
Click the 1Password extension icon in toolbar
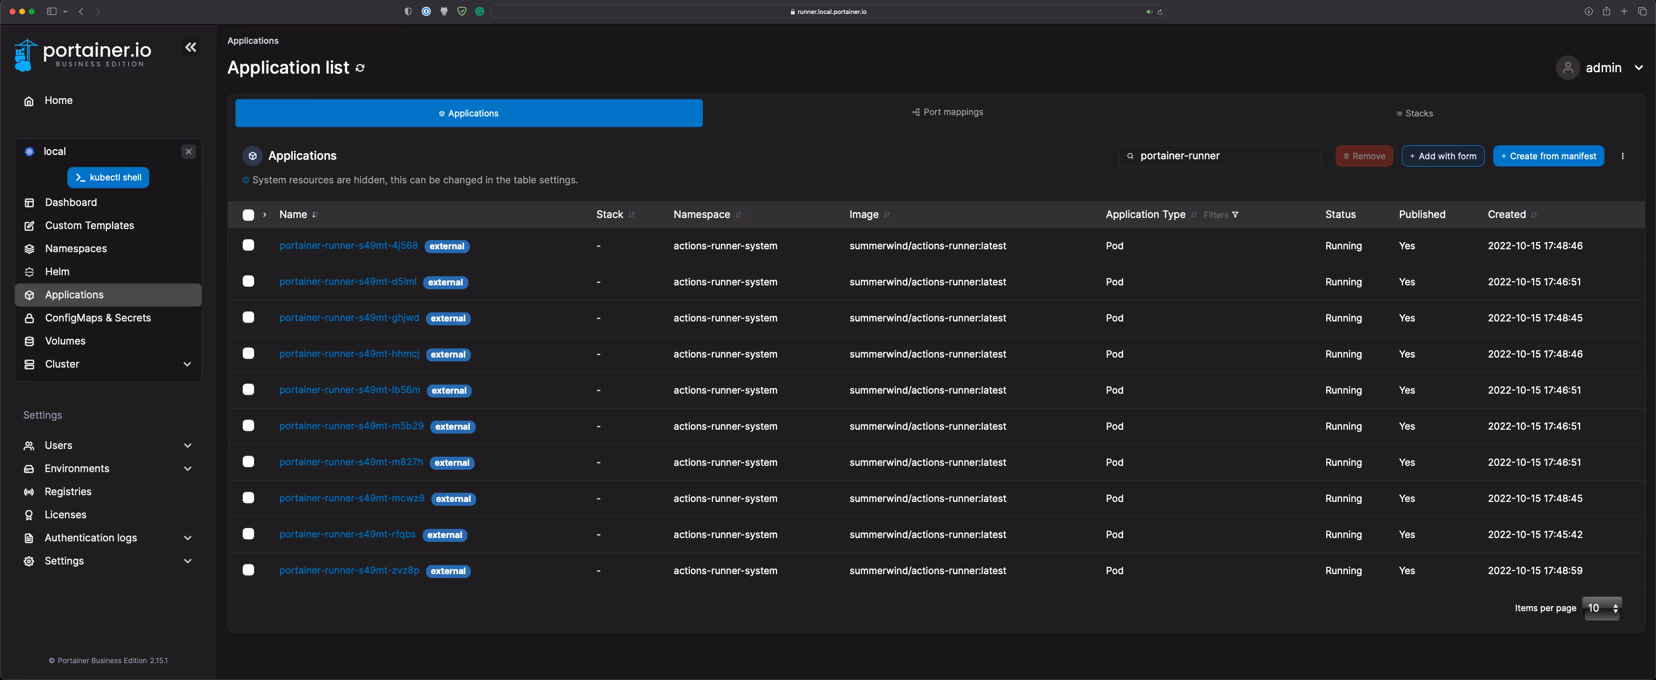[426, 12]
